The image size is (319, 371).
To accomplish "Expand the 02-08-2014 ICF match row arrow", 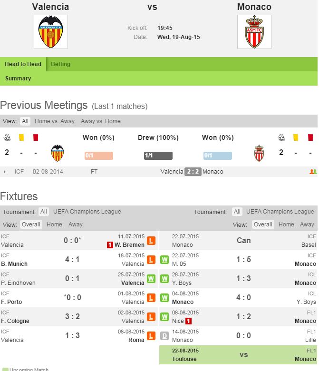I will pos(5,172).
